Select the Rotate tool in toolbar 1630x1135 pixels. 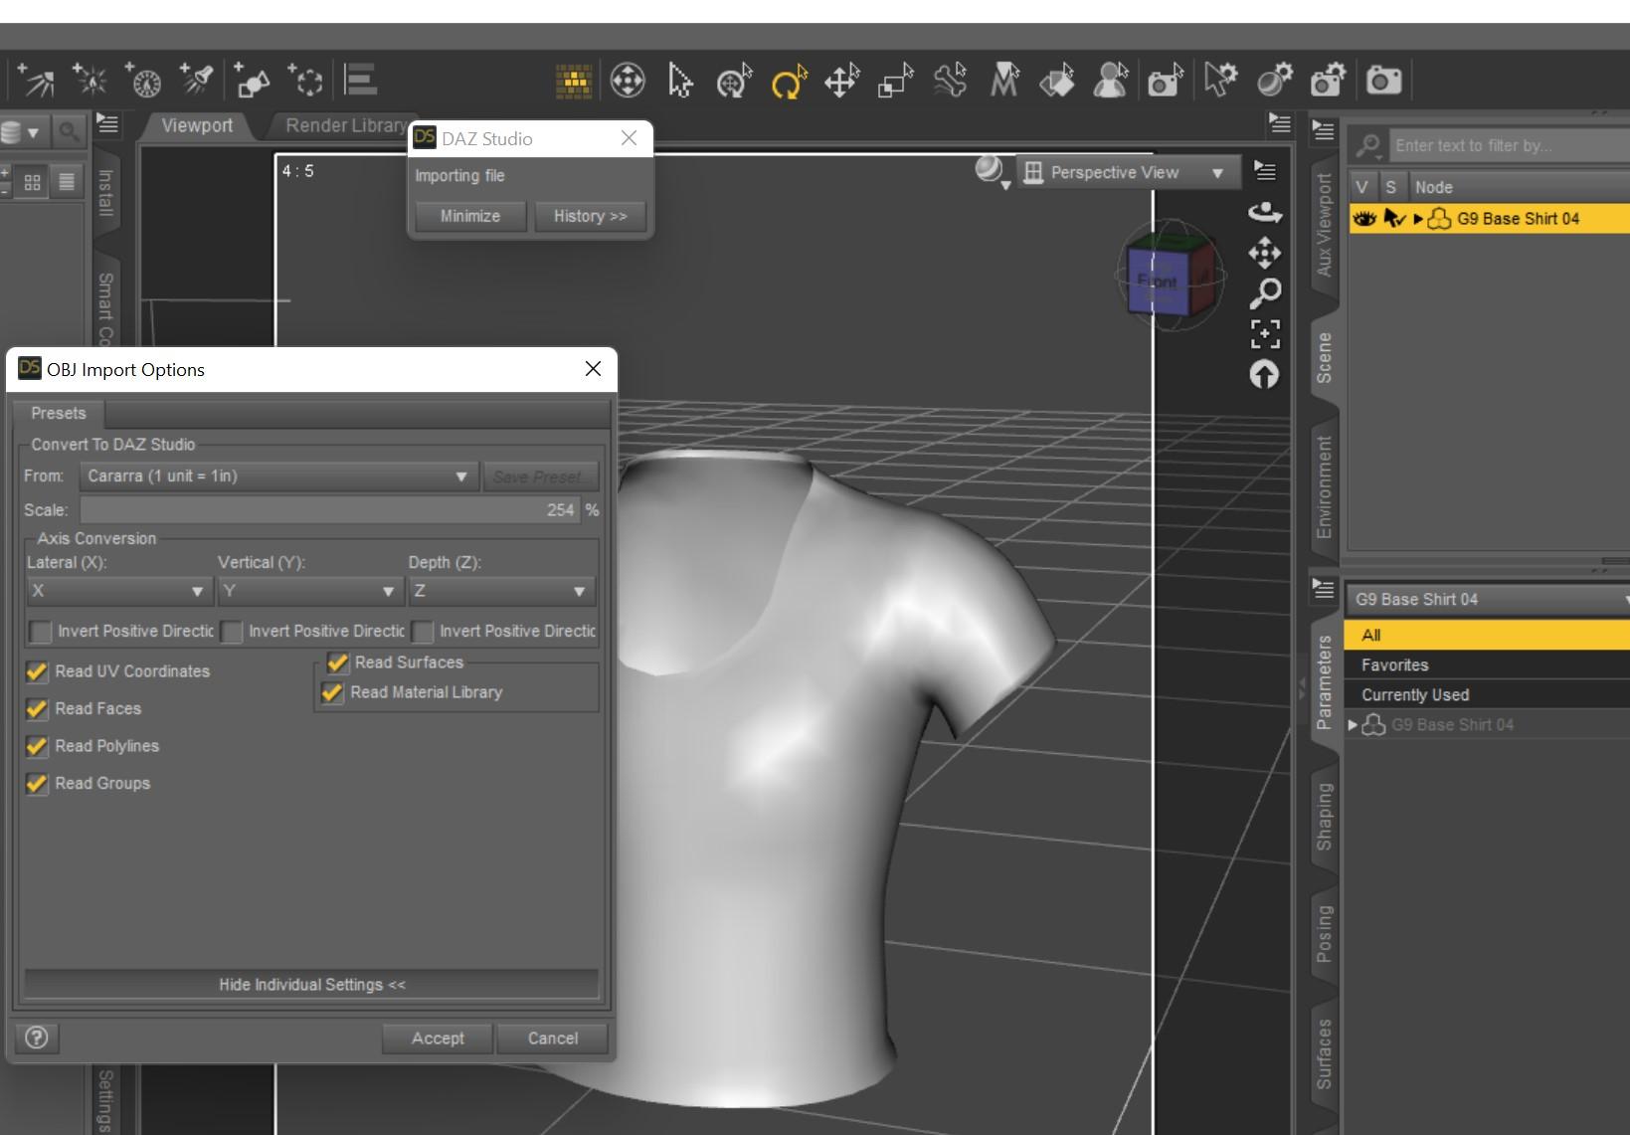788,81
